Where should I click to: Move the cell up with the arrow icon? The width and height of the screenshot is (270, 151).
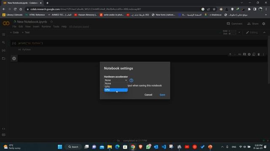[230, 54]
